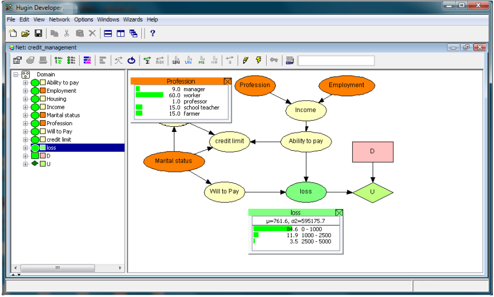Image resolution: width=494 pixels, height=297 pixels.
Task: Click the New network icon
Action: click(13, 33)
